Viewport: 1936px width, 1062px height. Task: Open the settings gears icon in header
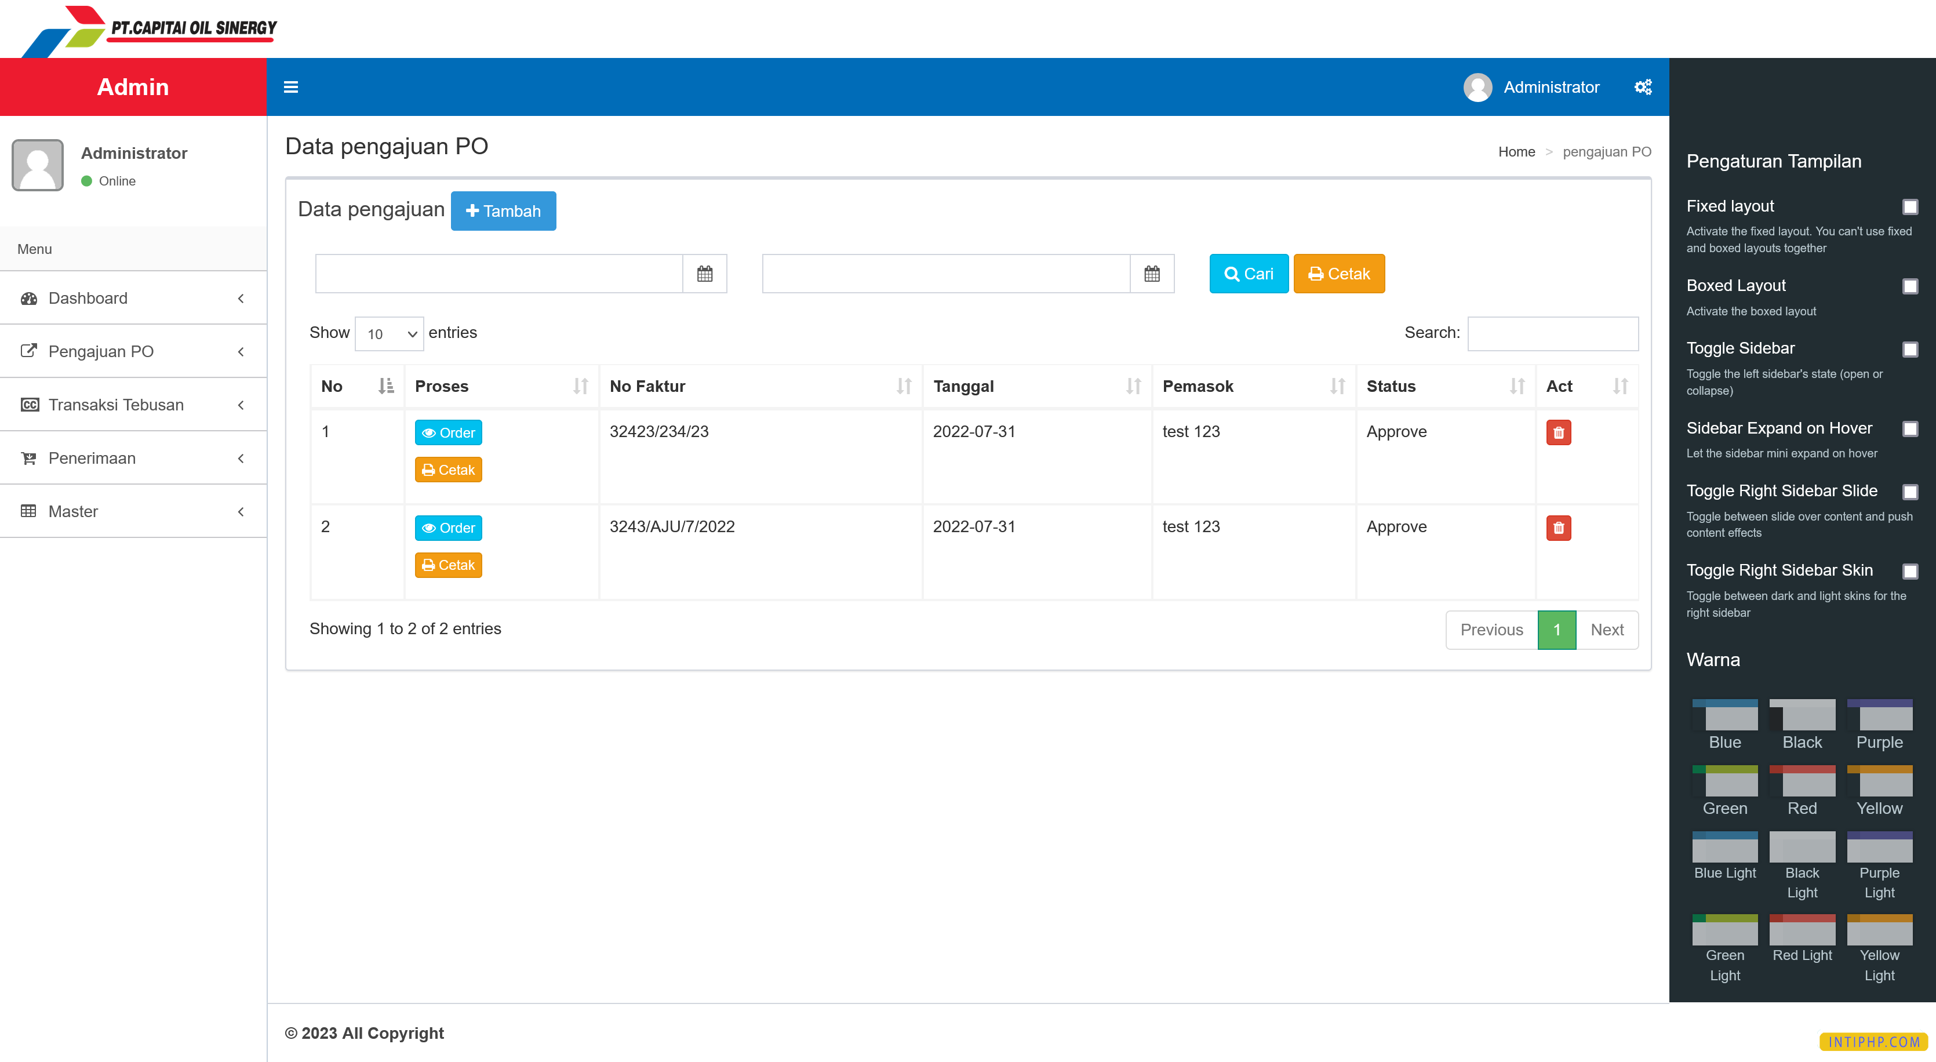coord(1643,87)
